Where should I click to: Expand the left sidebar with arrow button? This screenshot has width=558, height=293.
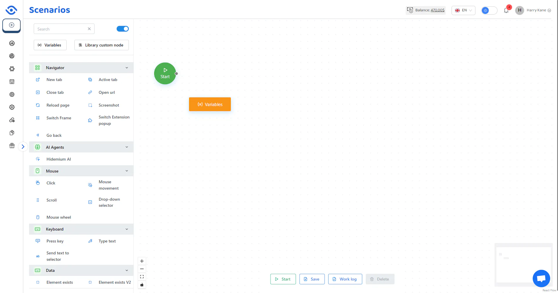click(23, 147)
